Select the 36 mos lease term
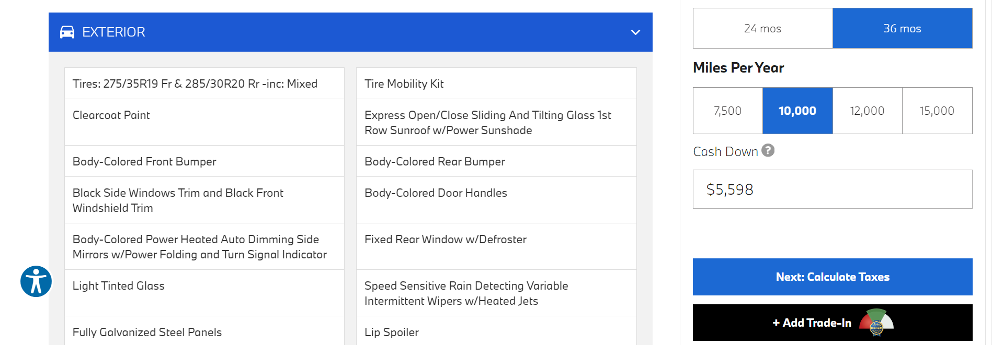 pos(902,29)
